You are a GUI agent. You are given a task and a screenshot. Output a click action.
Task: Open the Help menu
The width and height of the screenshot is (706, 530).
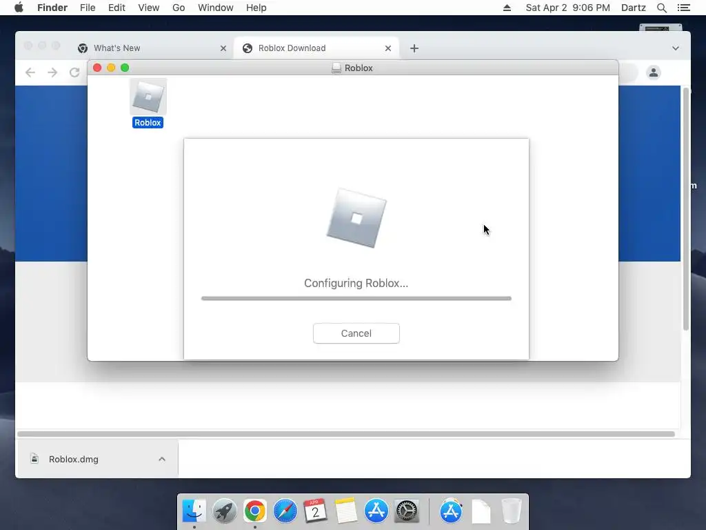(x=256, y=8)
